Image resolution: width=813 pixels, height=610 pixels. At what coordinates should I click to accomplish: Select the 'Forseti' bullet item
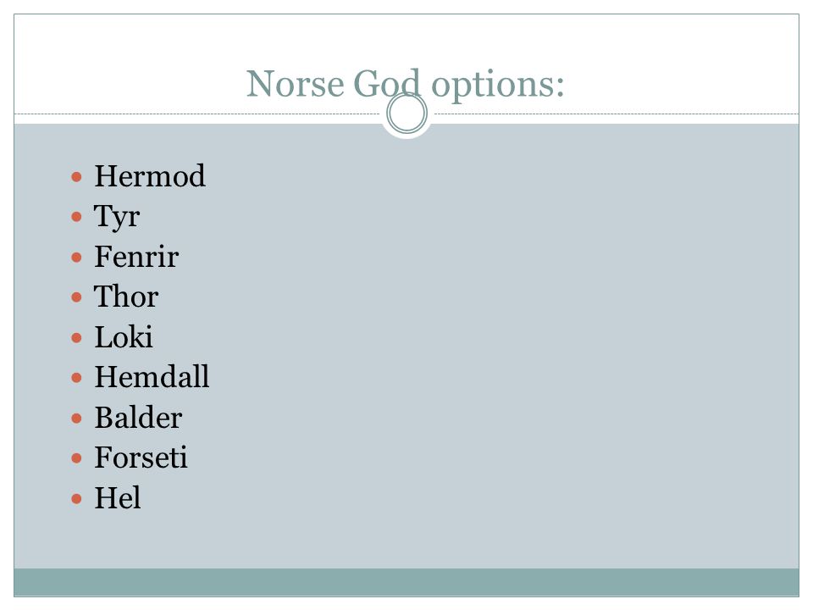pyautogui.click(x=141, y=457)
